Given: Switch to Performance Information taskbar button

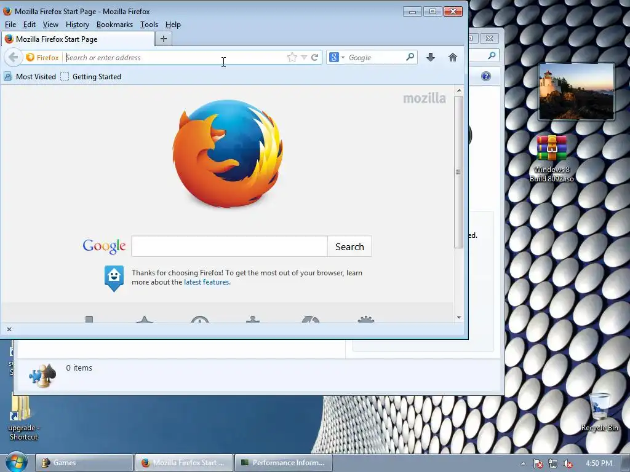Looking at the screenshot, I should (x=283, y=463).
